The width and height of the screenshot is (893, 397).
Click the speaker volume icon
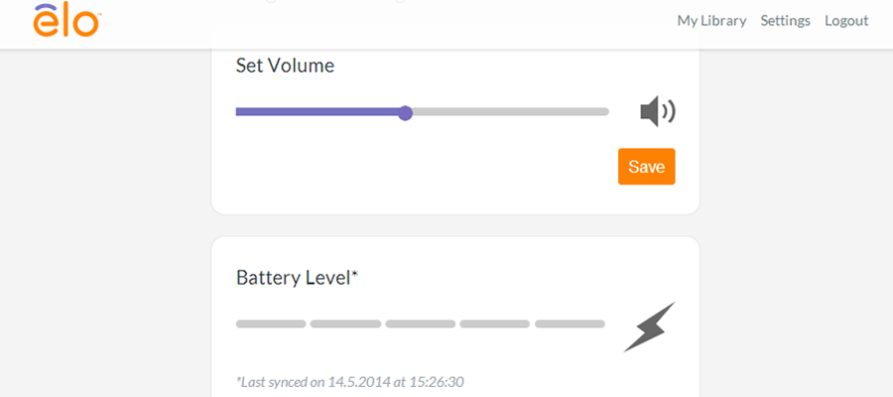pos(658,111)
